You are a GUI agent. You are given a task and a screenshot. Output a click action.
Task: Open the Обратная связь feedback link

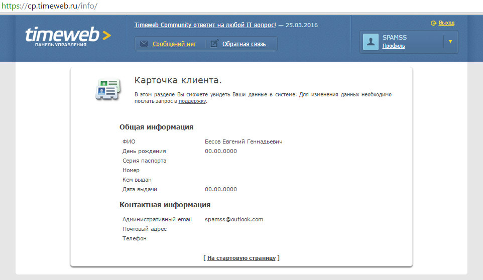pos(244,44)
